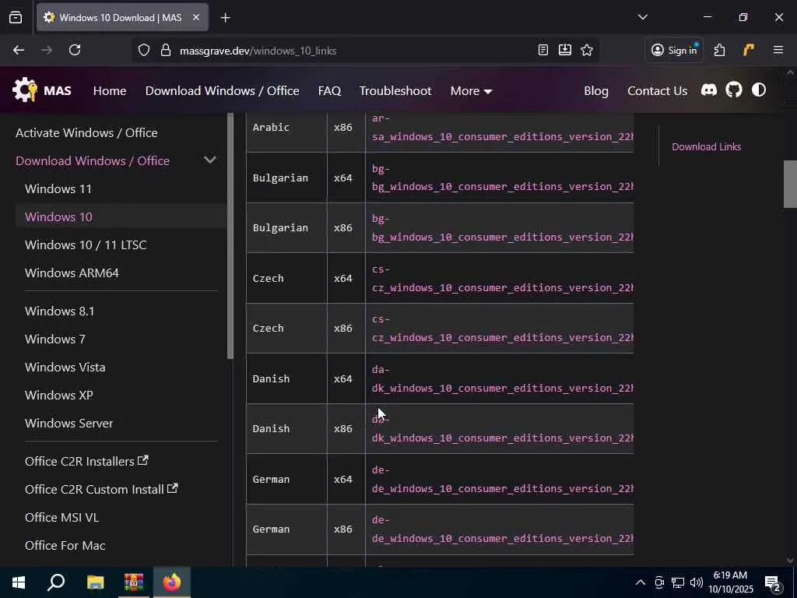Open the Windows Start menu
This screenshot has height=598, width=797.
tap(19, 582)
